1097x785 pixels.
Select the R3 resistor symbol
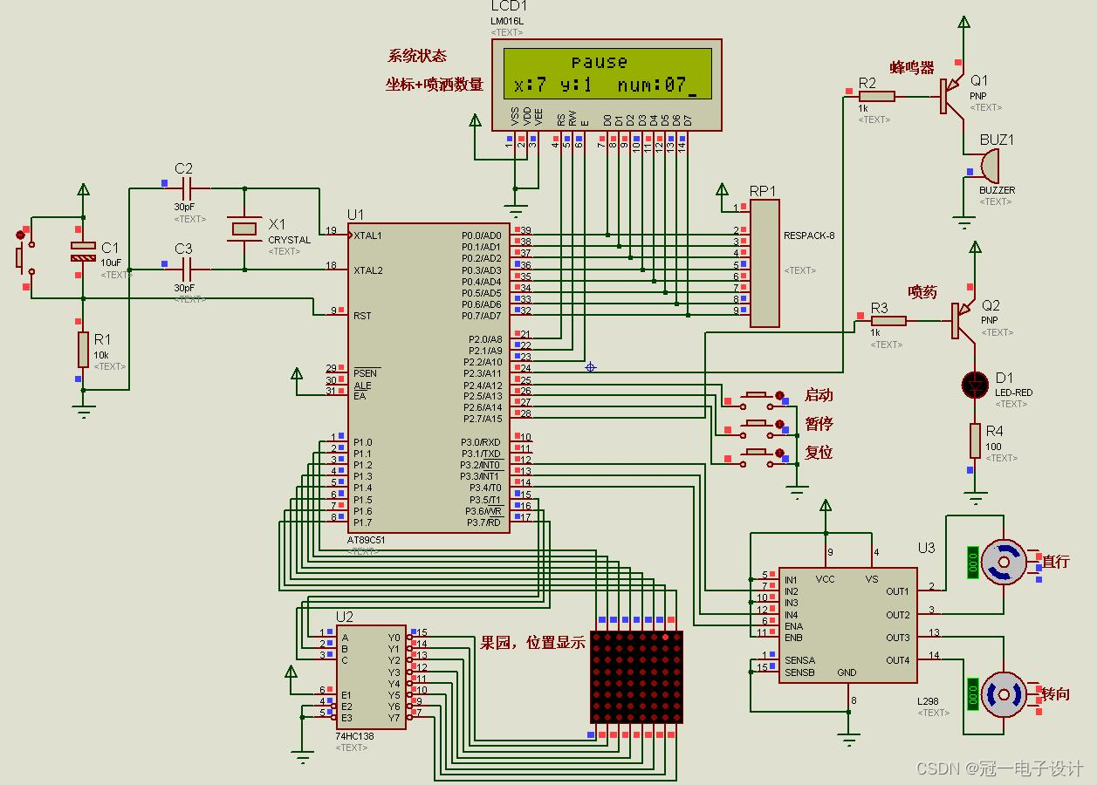click(x=888, y=321)
